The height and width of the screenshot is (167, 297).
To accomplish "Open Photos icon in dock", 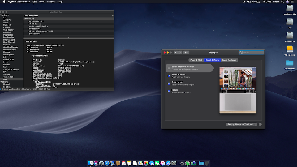I will (x=146, y=163).
